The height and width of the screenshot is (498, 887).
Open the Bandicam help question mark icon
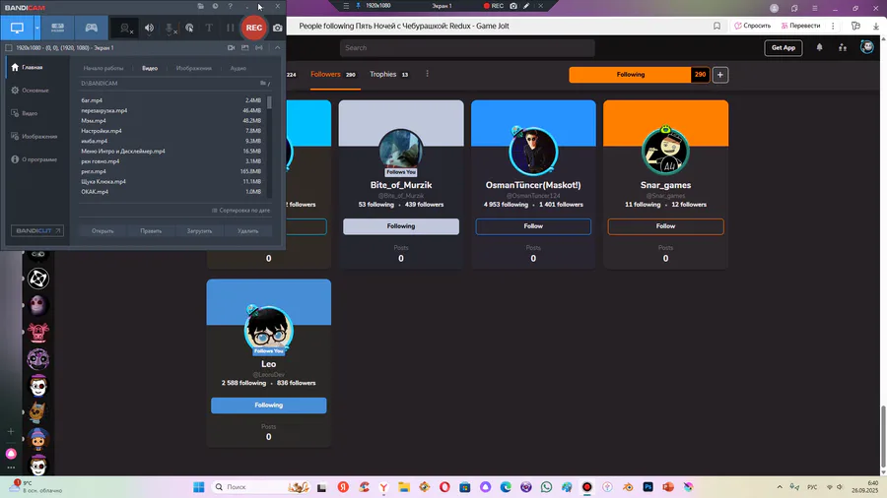click(x=231, y=6)
